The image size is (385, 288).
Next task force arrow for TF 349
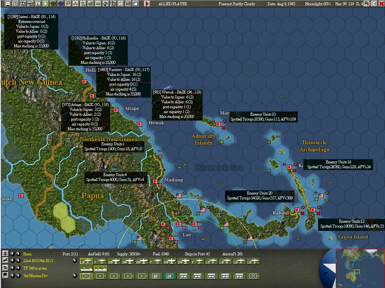coord(18,268)
